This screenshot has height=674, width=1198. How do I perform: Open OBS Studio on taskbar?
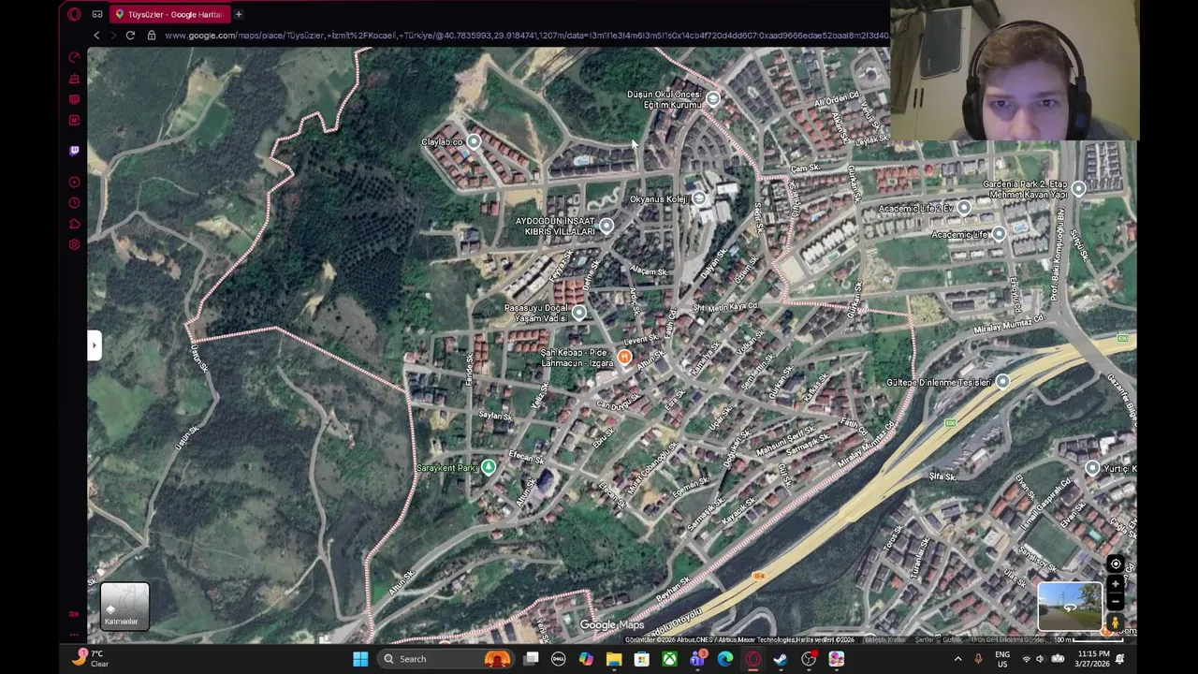[x=809, y=659]
